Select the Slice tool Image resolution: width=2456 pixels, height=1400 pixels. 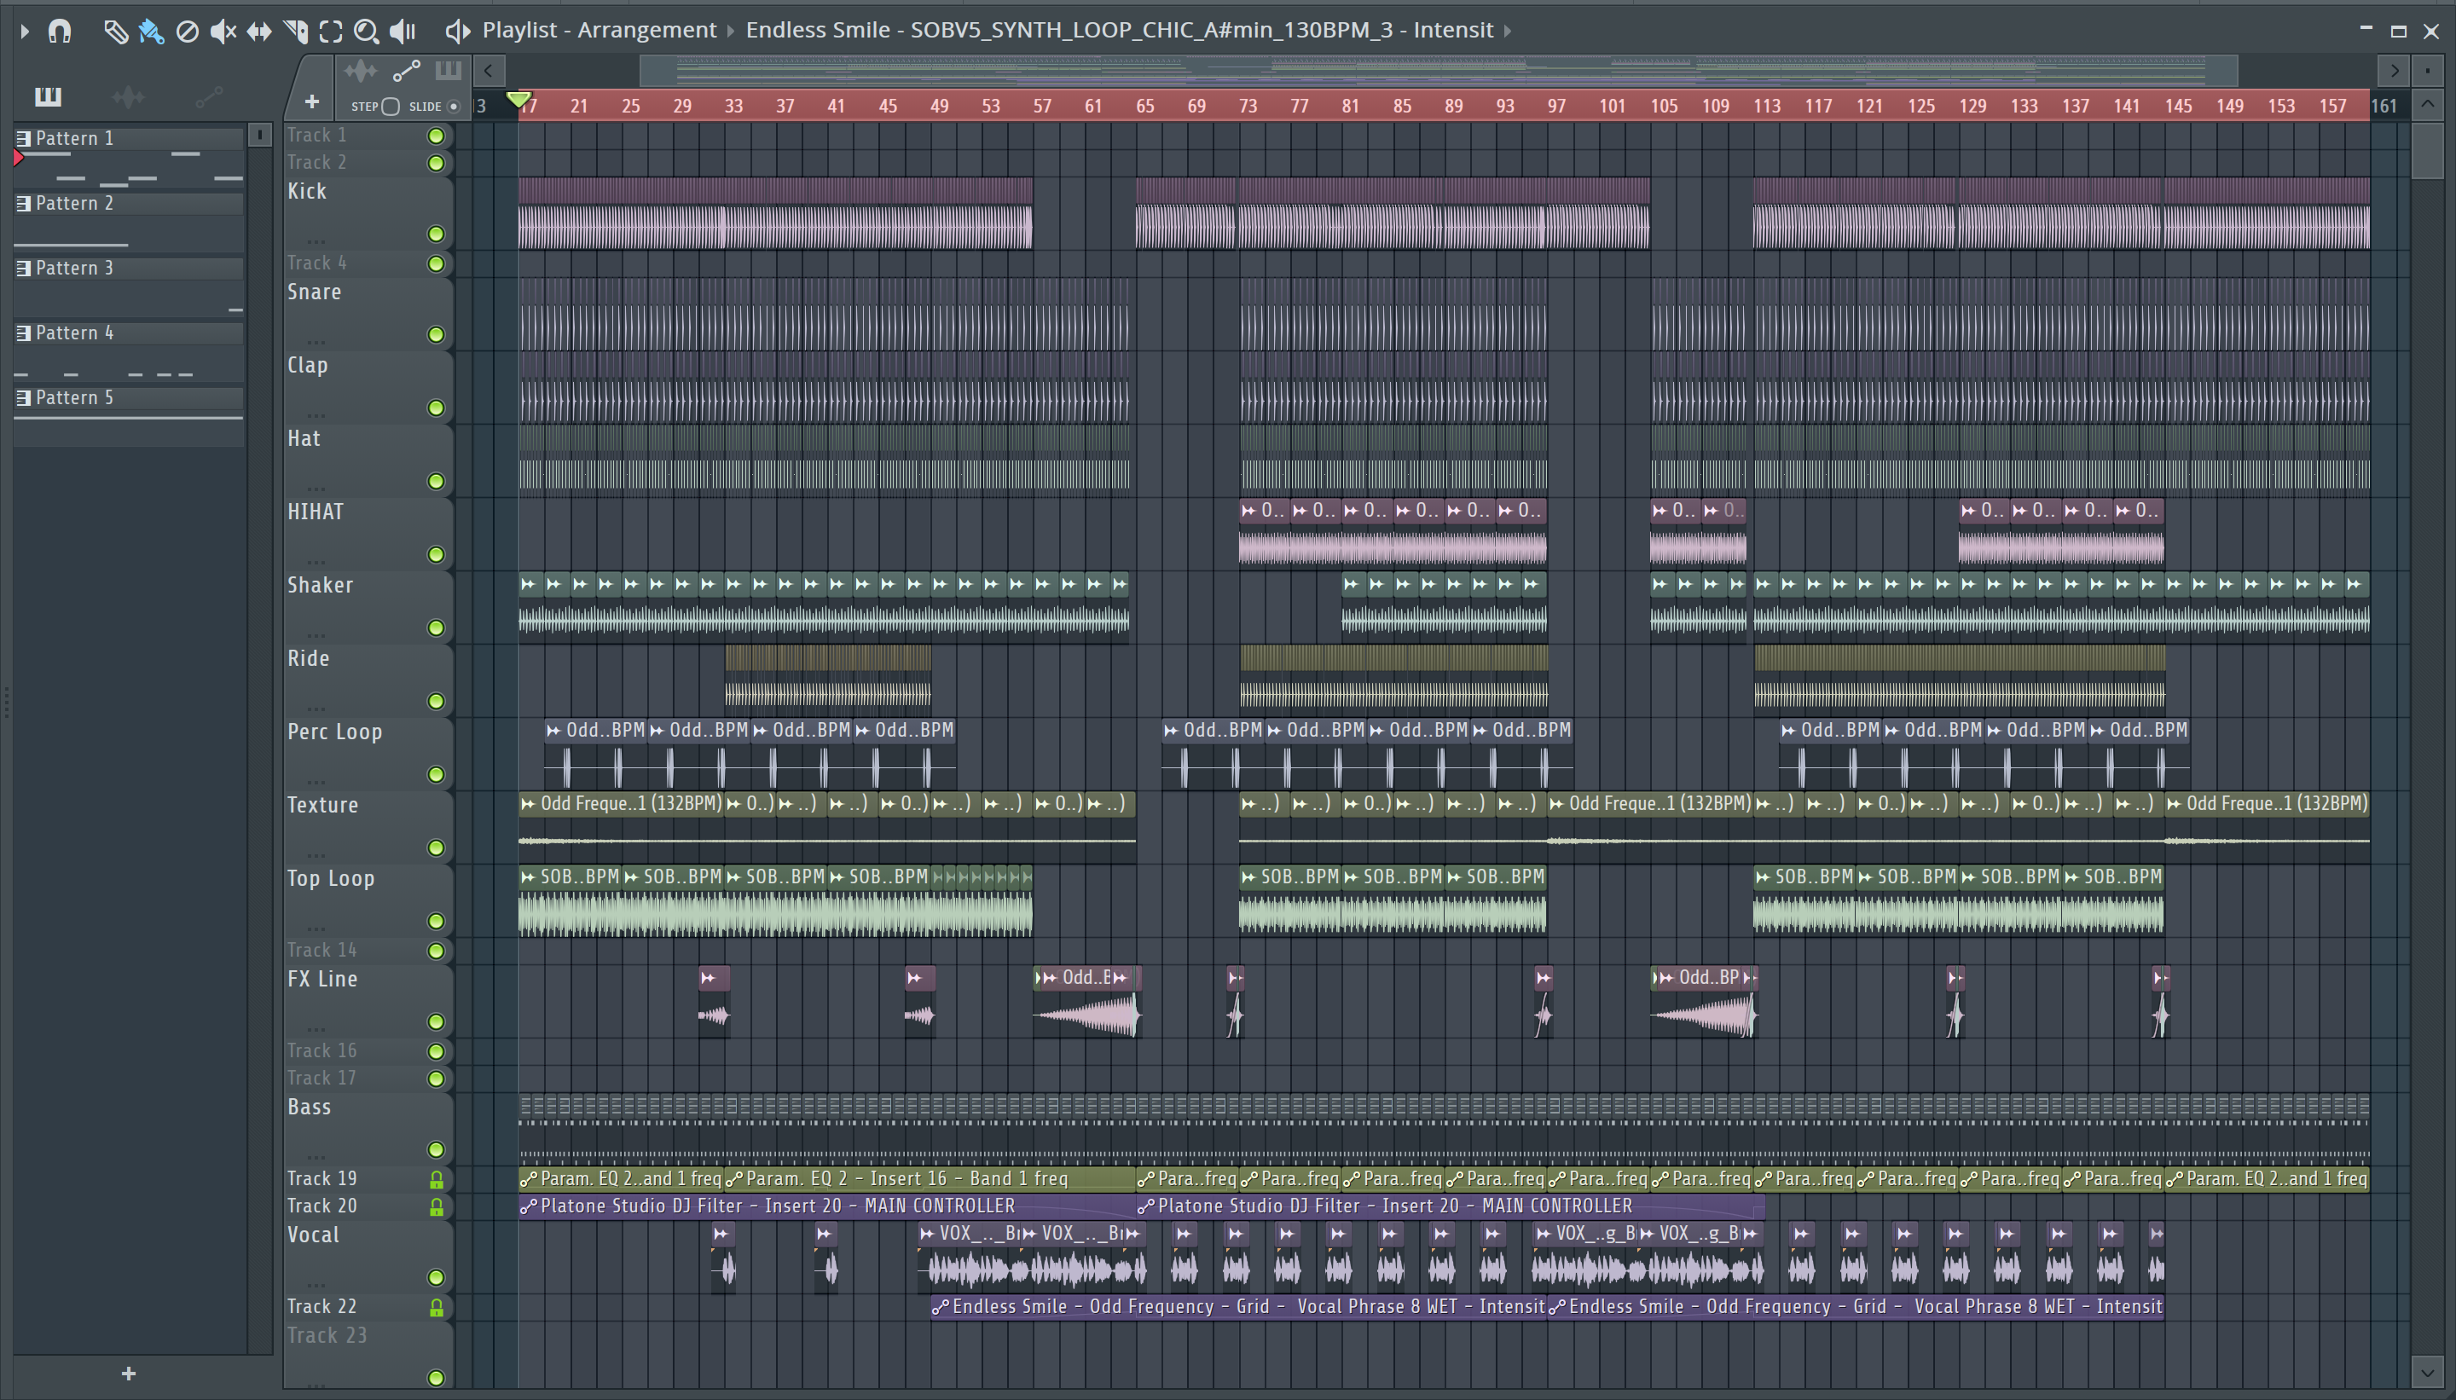295,31
